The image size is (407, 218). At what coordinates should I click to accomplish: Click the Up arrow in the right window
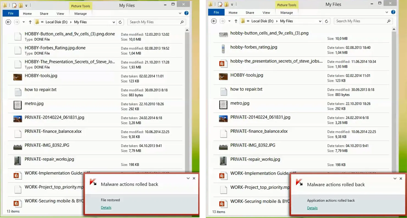point(236,21)
